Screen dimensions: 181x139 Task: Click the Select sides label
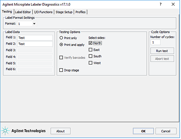(97, 38)
